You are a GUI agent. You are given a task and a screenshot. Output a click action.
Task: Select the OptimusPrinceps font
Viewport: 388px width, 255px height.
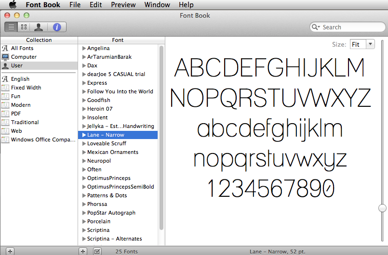[x=118, y=178]
